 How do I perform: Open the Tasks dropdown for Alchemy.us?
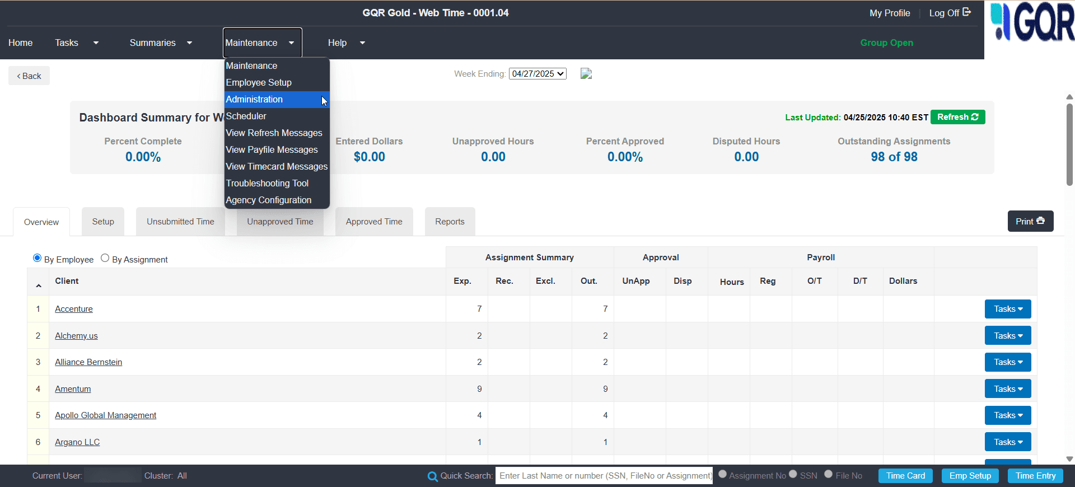pos(1008,336)
